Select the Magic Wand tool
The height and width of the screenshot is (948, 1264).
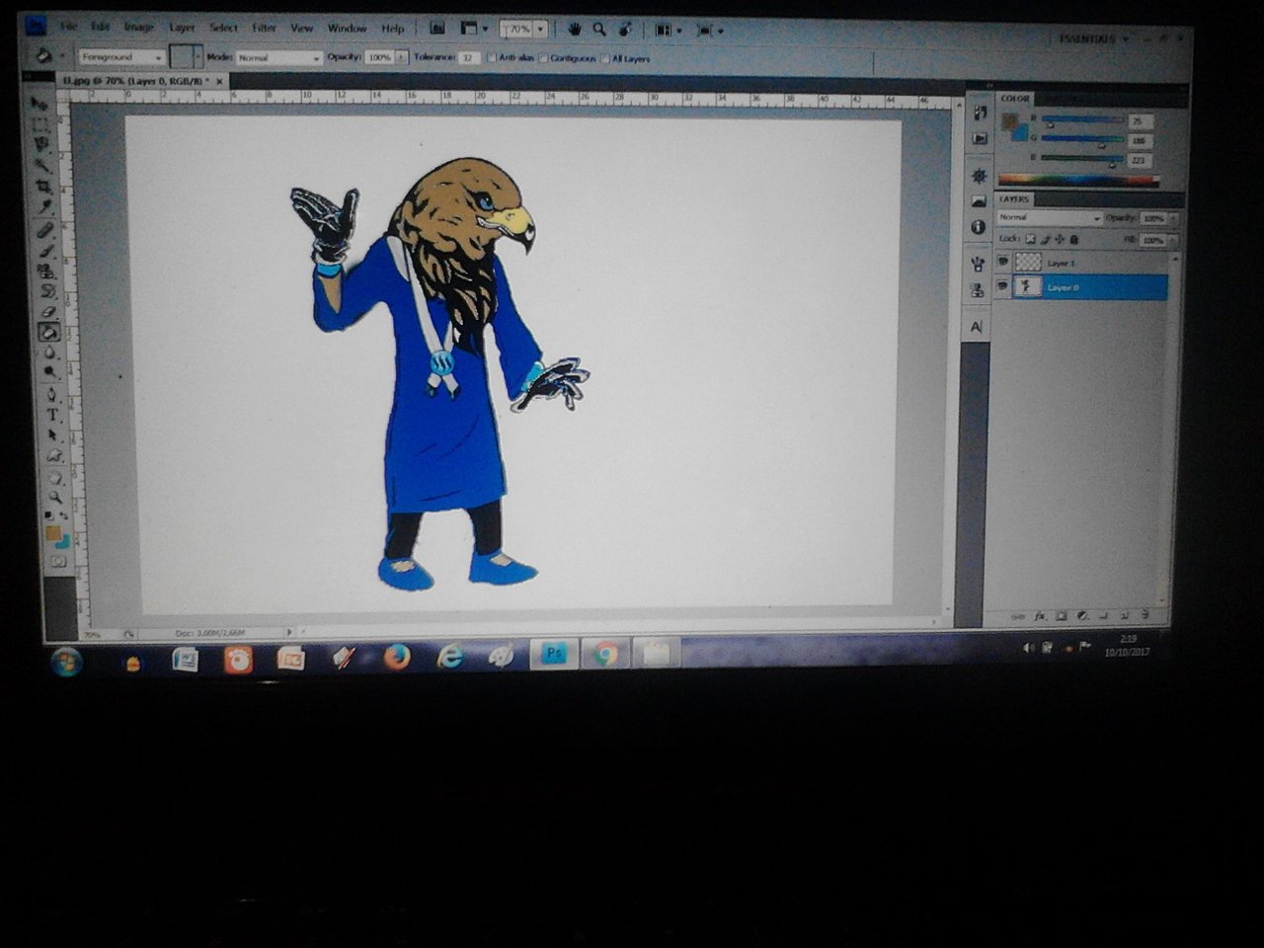click(43, 165)
